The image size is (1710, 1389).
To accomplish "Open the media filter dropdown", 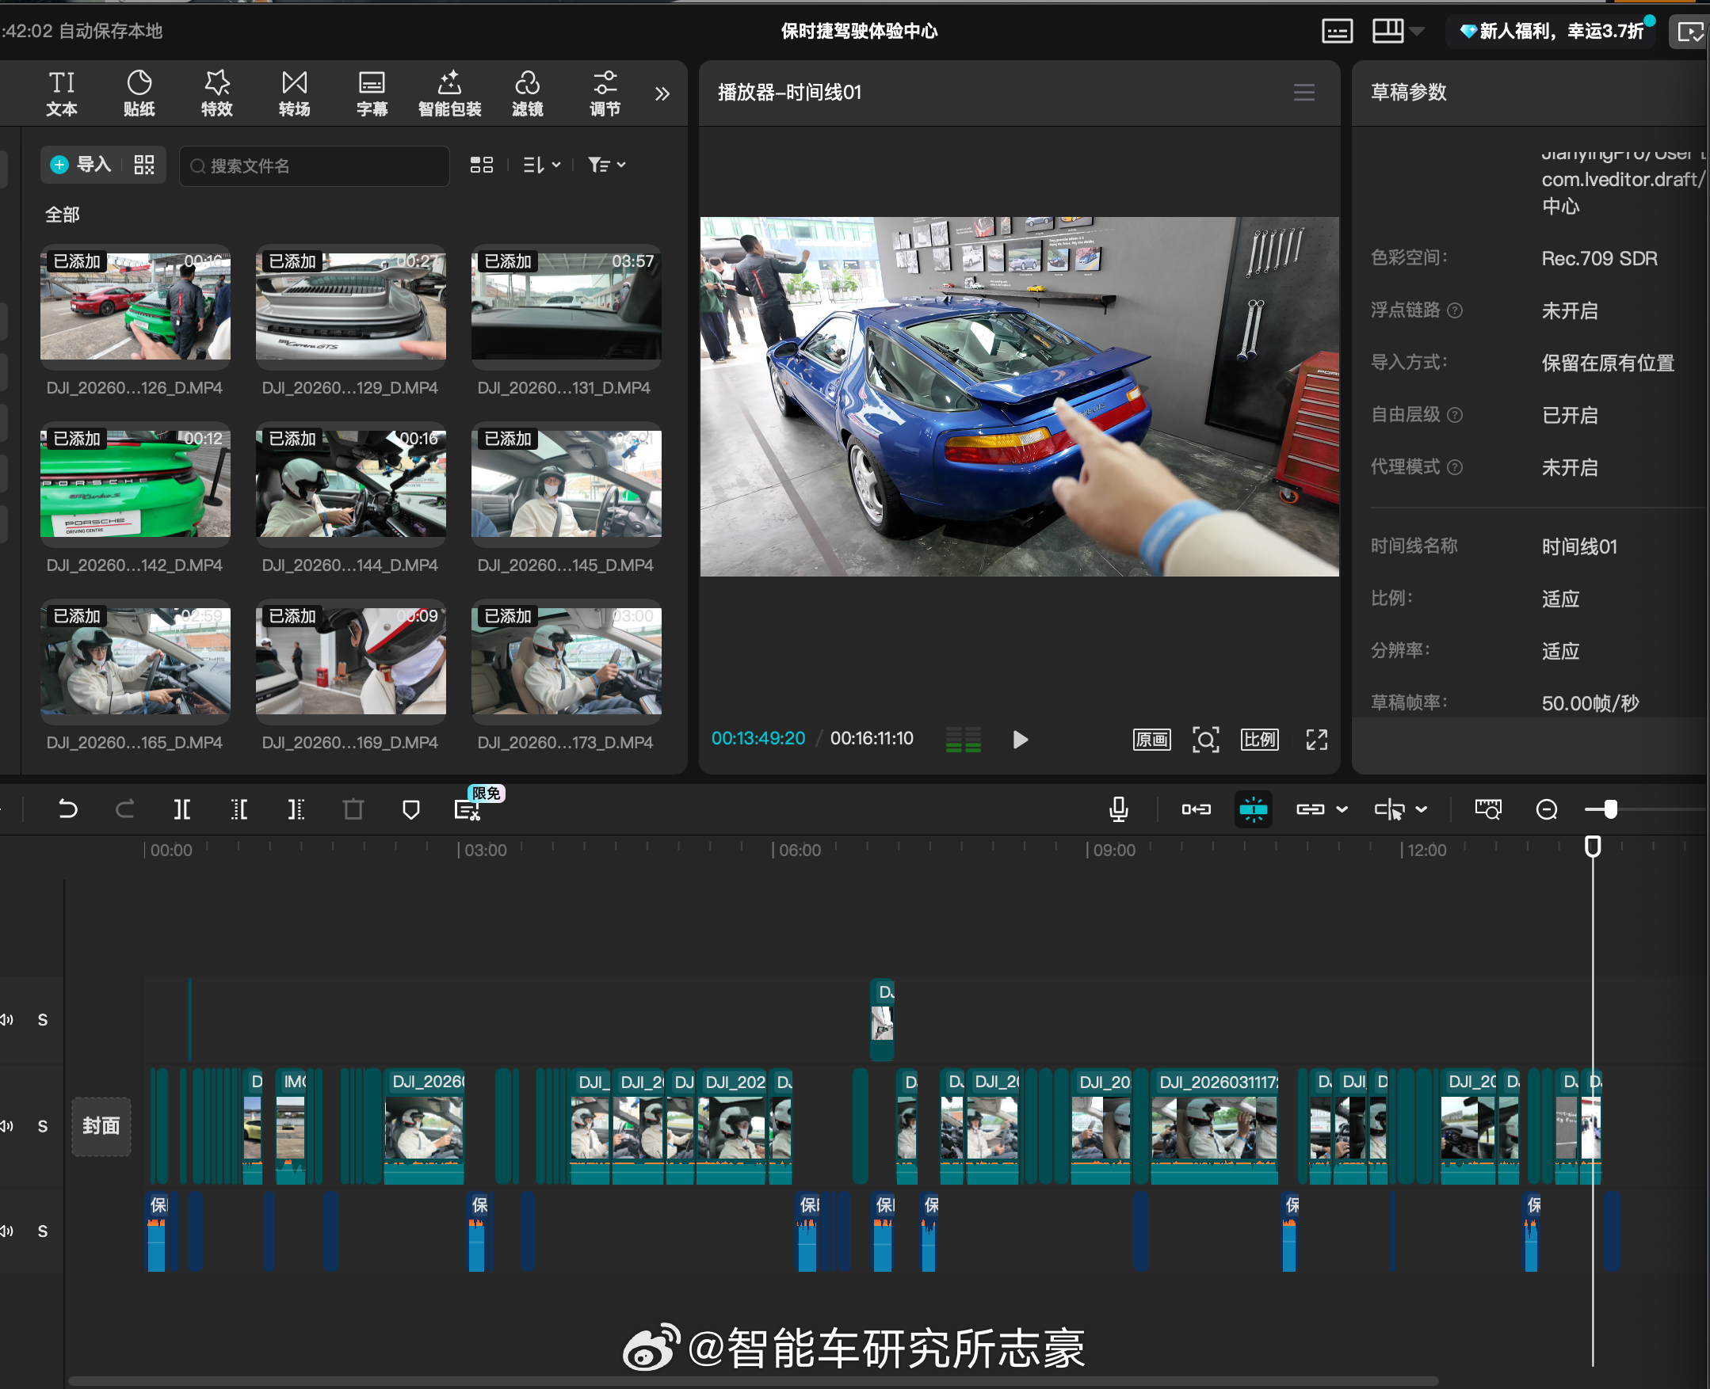I will pyautogui.click(x=606, y=165).
